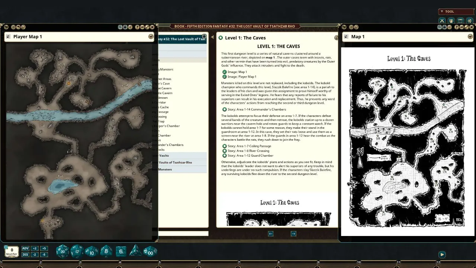The height and width of the screenshot is (268, 476).
Task: Click help icon in Player Map 1 window
Action: [137, 27]
